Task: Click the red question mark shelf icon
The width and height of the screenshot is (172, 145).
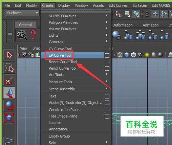Action: (x=33, y=35)
